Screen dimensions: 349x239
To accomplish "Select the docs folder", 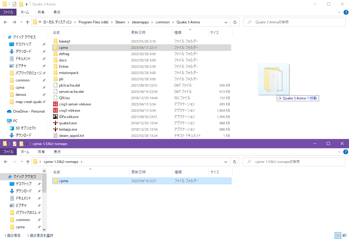I will (142, 60).
